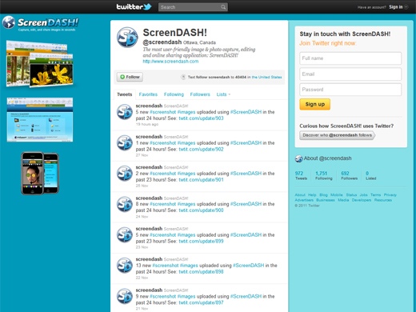This screenshot has height=312, width=416.
Task: Switch to the Followers tab
Action: coord(200,94)
